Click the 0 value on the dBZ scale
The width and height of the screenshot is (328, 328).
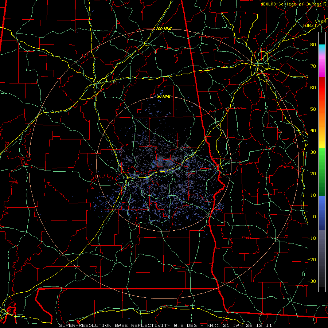point(314,217)
